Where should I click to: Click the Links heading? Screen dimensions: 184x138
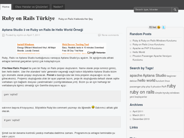pos(134,127)
